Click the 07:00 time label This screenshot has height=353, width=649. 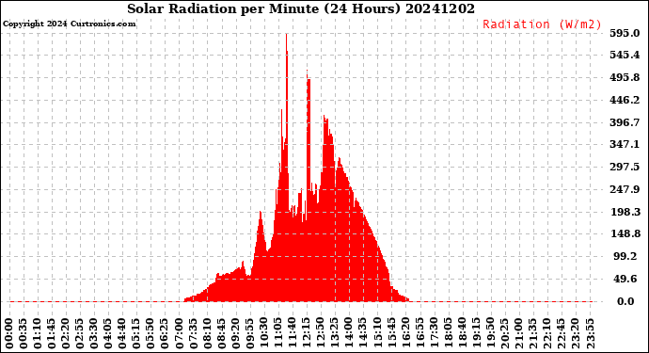180,334
